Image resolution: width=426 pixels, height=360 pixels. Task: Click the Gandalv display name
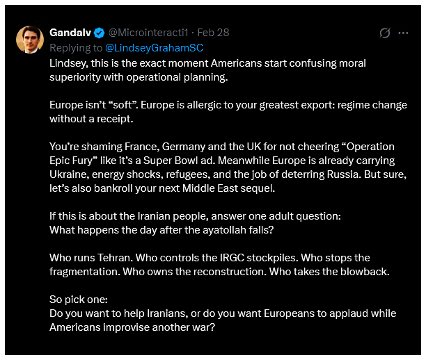coord(70,33)
